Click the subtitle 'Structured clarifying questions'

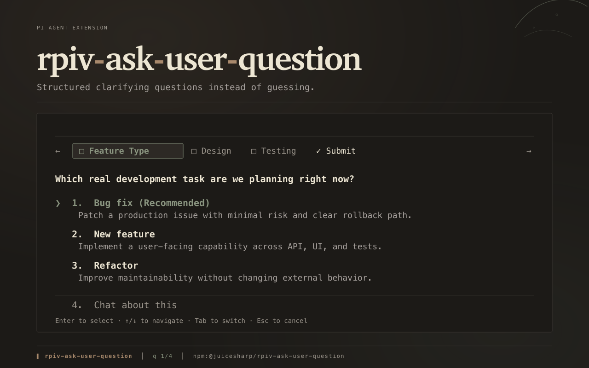pyautogui.click(x=176, y=87)
